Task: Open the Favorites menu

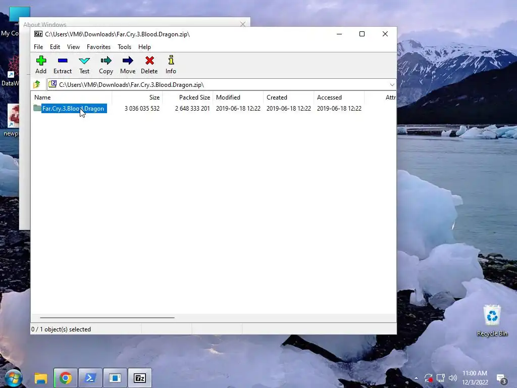Action: [98, 47]
